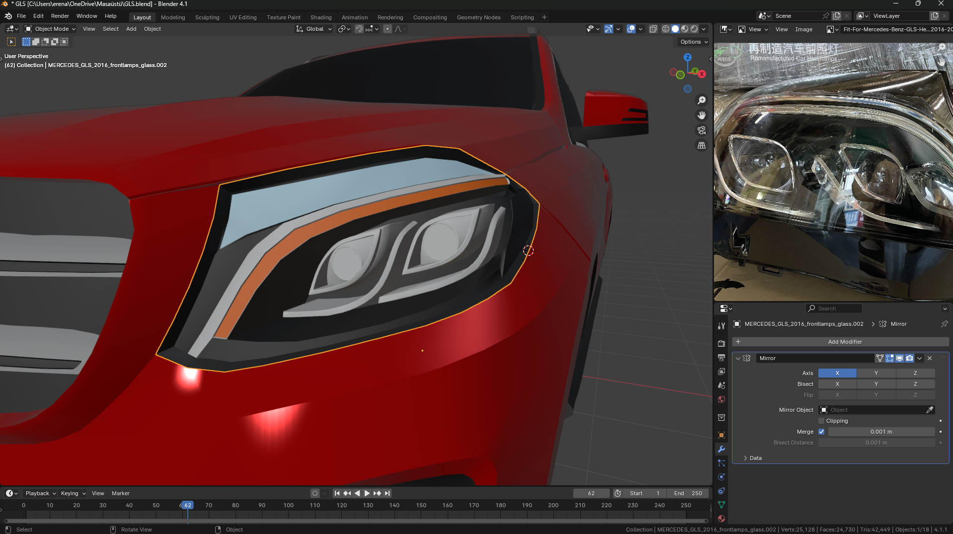
Task: Uncheck the Merge checkbox
Action: click(x=821, y=432)
